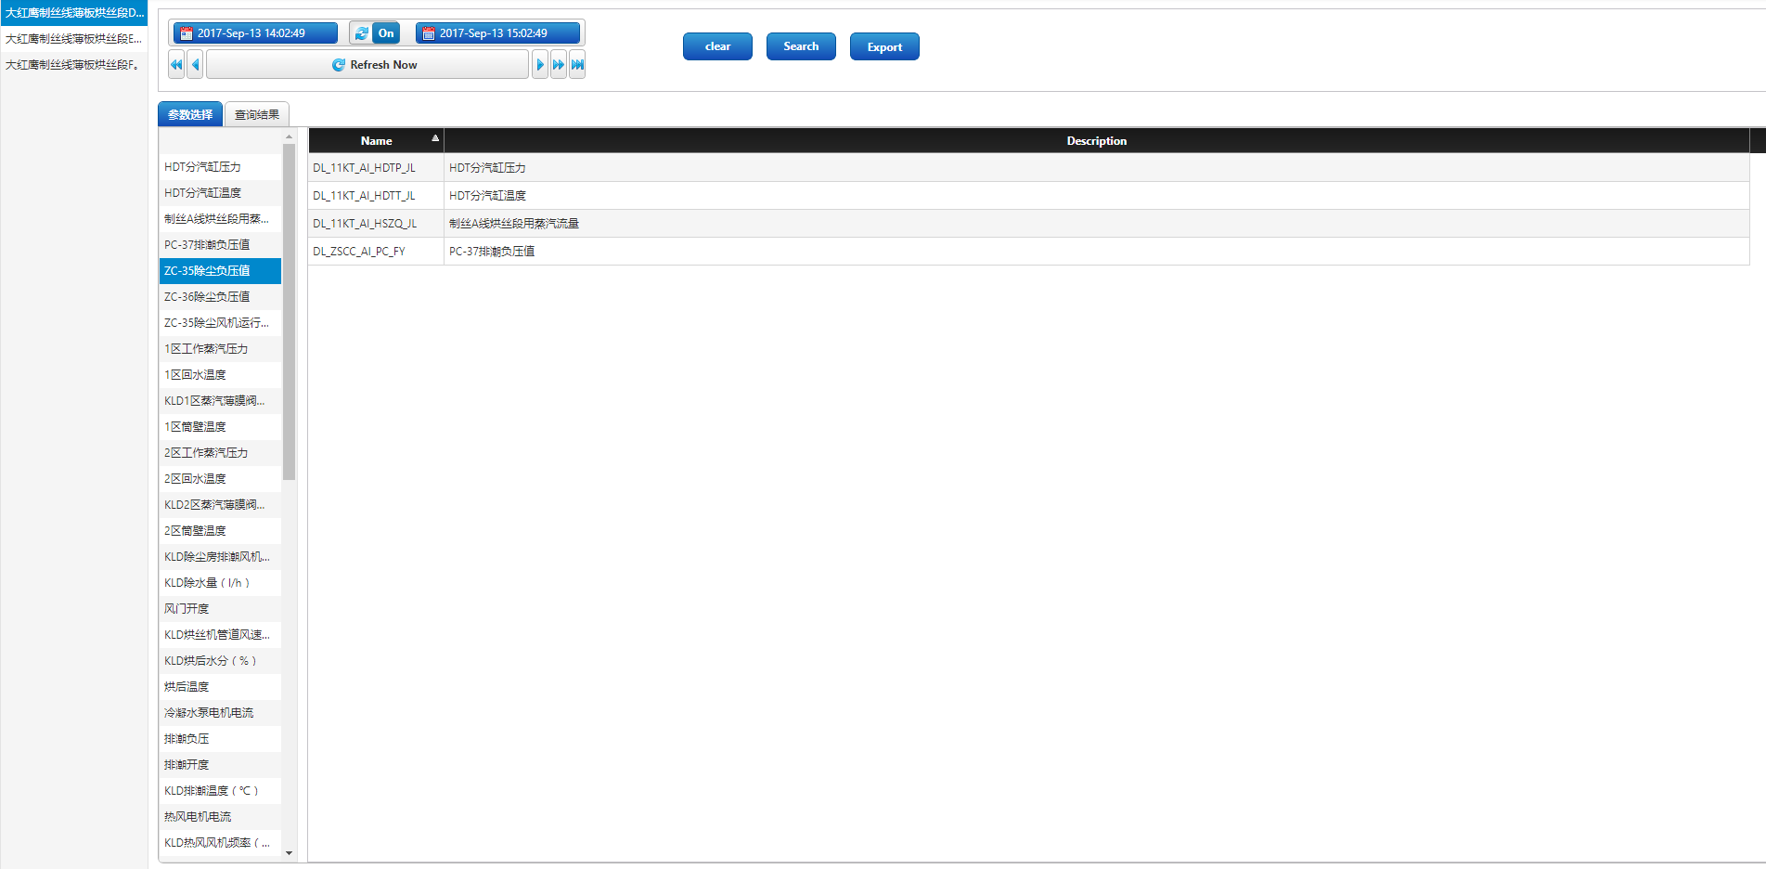The height and width of the screenshot is (869, 1766).
Task: Click the clear button
Action: coord(717,46)
